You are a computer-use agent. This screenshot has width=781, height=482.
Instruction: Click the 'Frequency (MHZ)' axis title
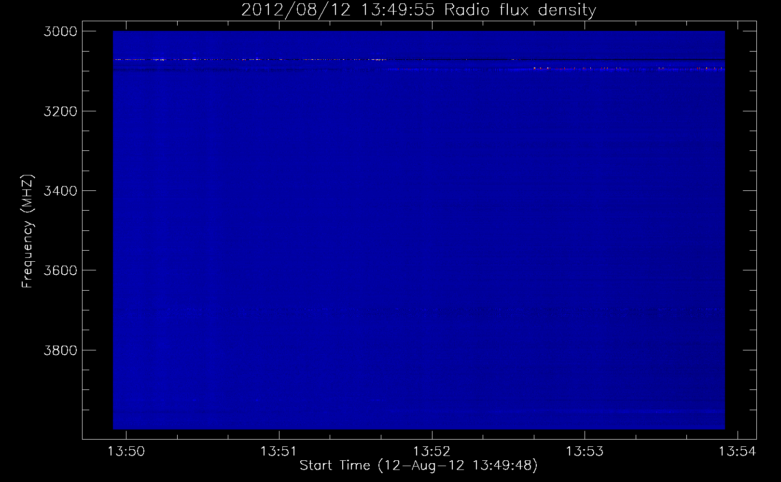pyautogui.click(x=28, y=231)
